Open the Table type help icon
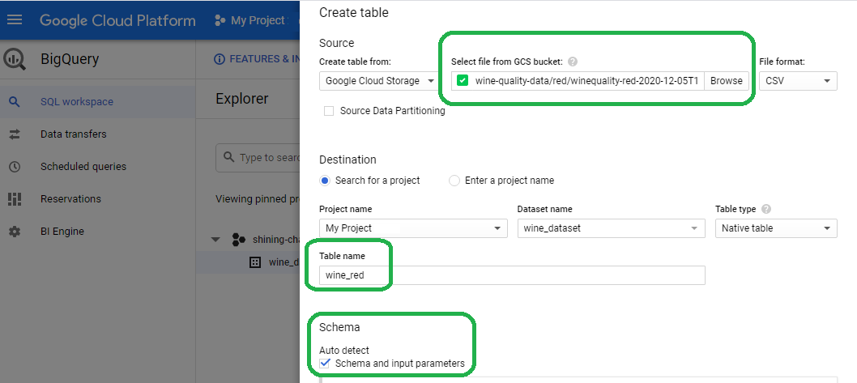The width and height of the screenshot is (857, 383). (766, 209)
